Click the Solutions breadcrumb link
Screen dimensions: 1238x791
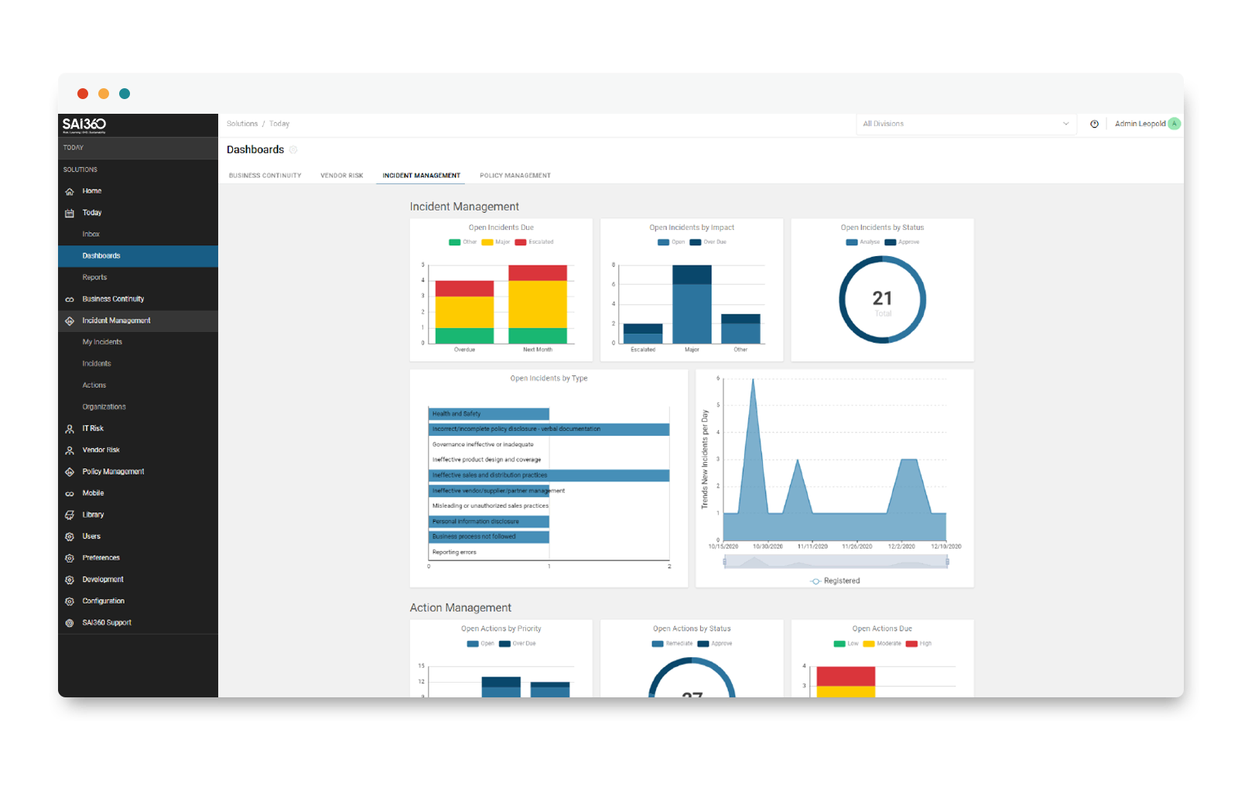[x=242, y=124]
